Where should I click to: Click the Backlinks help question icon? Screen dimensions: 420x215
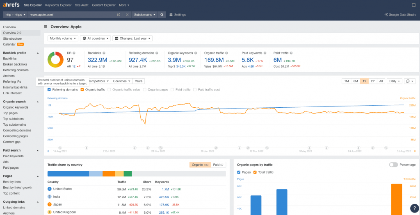tap(104, 53)
